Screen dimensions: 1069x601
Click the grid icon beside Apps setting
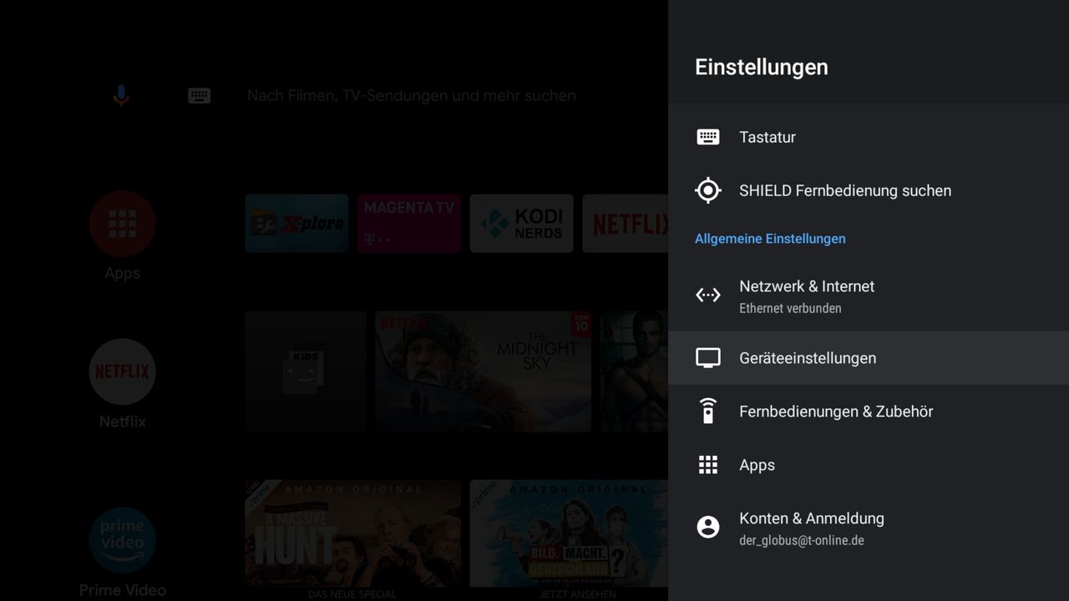click(x=708, y=465)
